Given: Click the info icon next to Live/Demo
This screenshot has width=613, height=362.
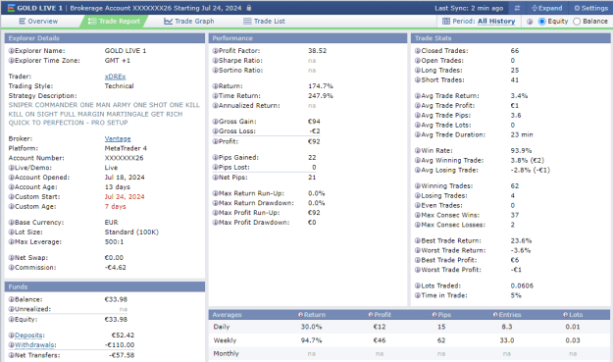Looking at the screenshot, I should 12,168.
